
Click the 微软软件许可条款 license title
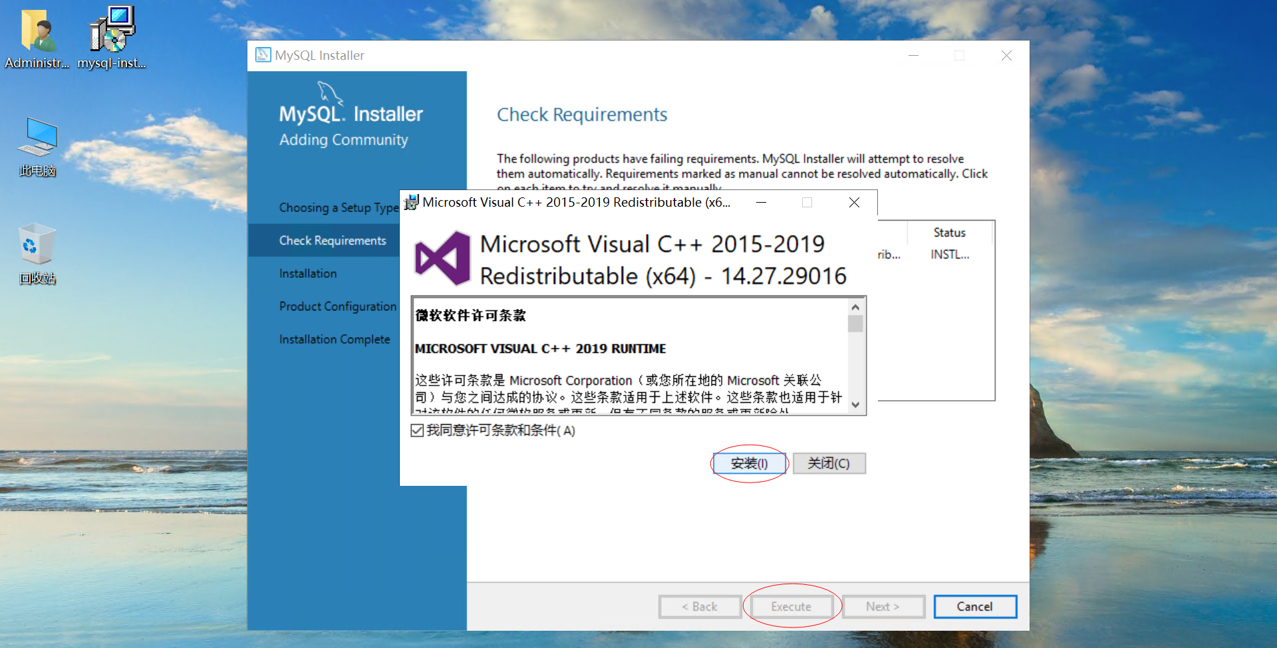tap(471, 315)
